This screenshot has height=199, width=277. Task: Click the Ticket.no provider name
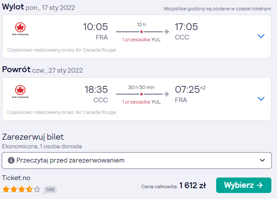(x=16, y=178)
